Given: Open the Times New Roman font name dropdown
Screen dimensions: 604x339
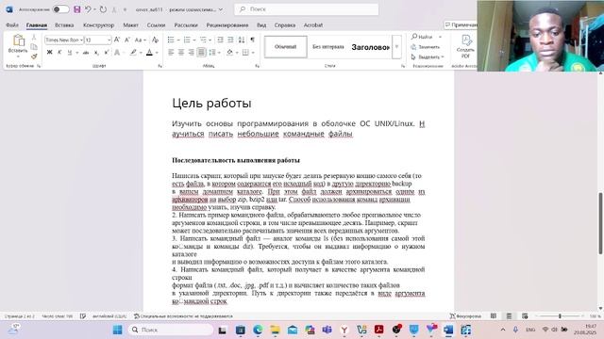Looking at the screenshot, I should click(81, 40).
